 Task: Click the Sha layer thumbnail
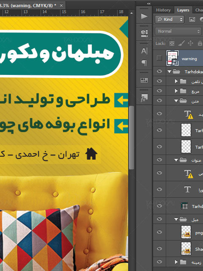pos(186,249)
